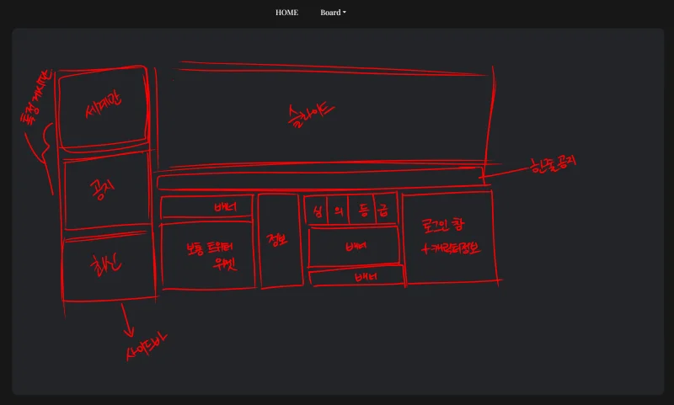Click the narrow bottom 배너 strip
This screenshot has height=405, width=674.
click(357, 277)
